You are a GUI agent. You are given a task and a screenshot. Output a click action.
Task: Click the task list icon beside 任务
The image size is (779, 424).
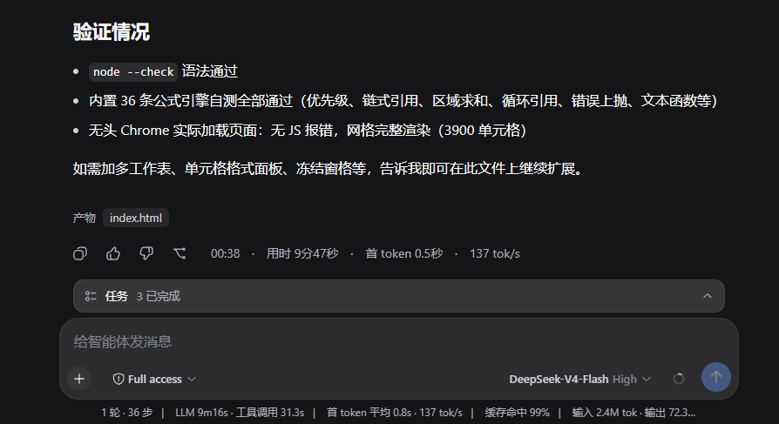tap(91, 296)
